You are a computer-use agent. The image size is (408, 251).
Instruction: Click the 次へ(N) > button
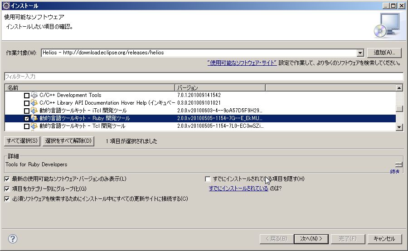(311, 239)
